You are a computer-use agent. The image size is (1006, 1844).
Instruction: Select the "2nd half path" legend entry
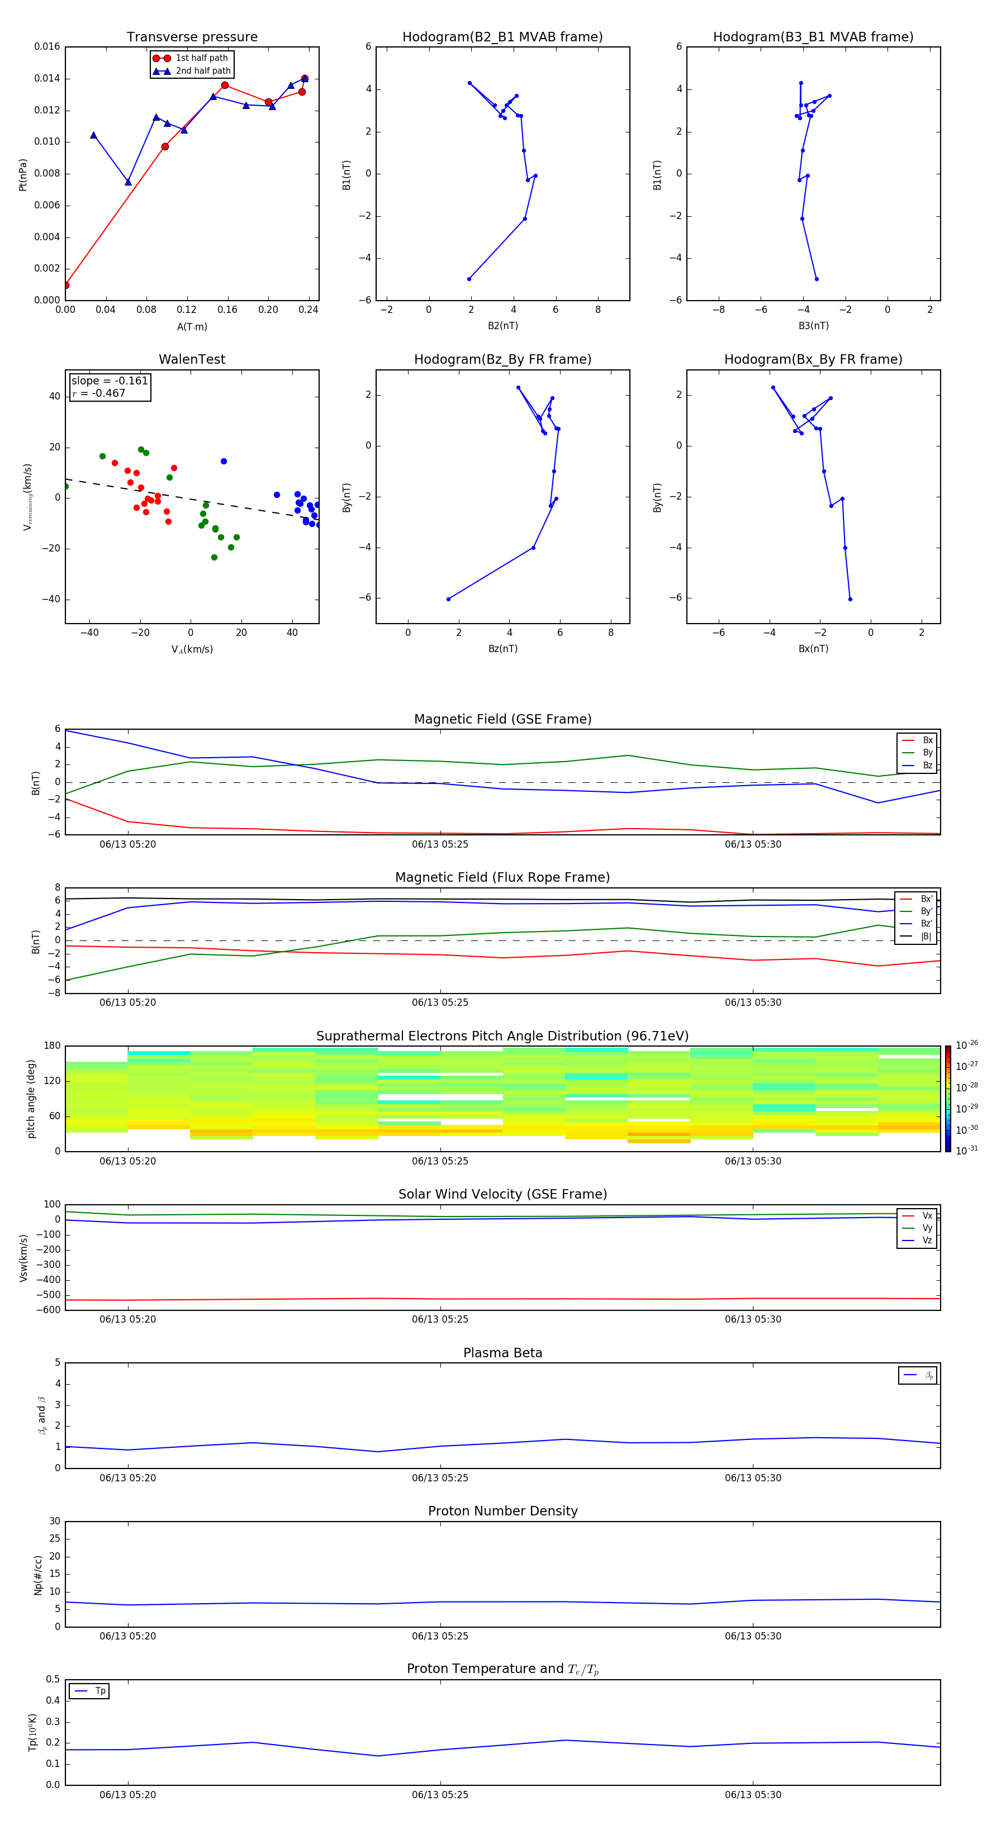coord(192,71)
